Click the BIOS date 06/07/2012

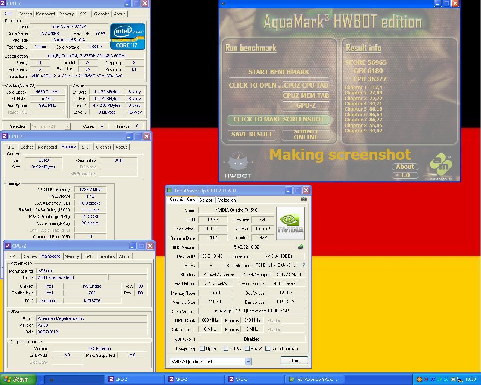(x=92, y=332)
